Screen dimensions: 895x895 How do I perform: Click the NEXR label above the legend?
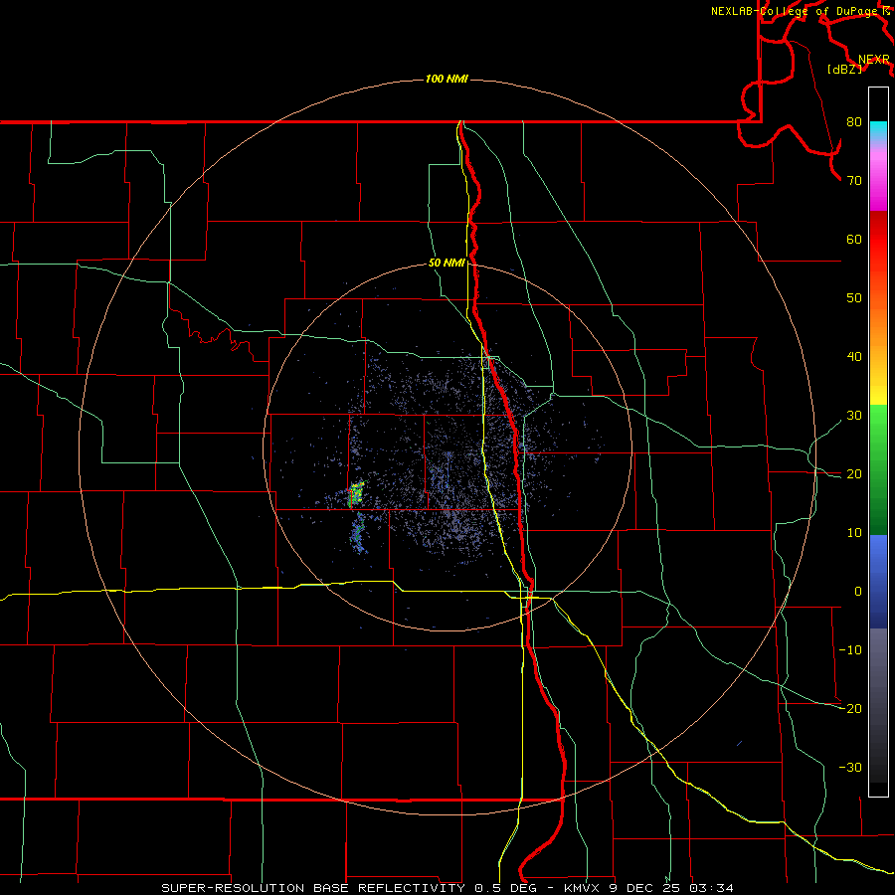click(874, 60)
